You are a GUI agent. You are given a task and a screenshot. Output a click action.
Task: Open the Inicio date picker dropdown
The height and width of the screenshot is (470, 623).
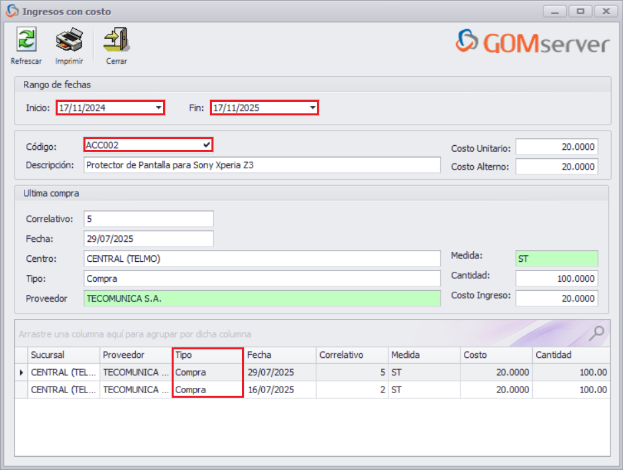(x=157, y=107)
